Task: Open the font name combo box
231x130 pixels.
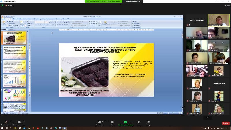Action: point(40,22)
